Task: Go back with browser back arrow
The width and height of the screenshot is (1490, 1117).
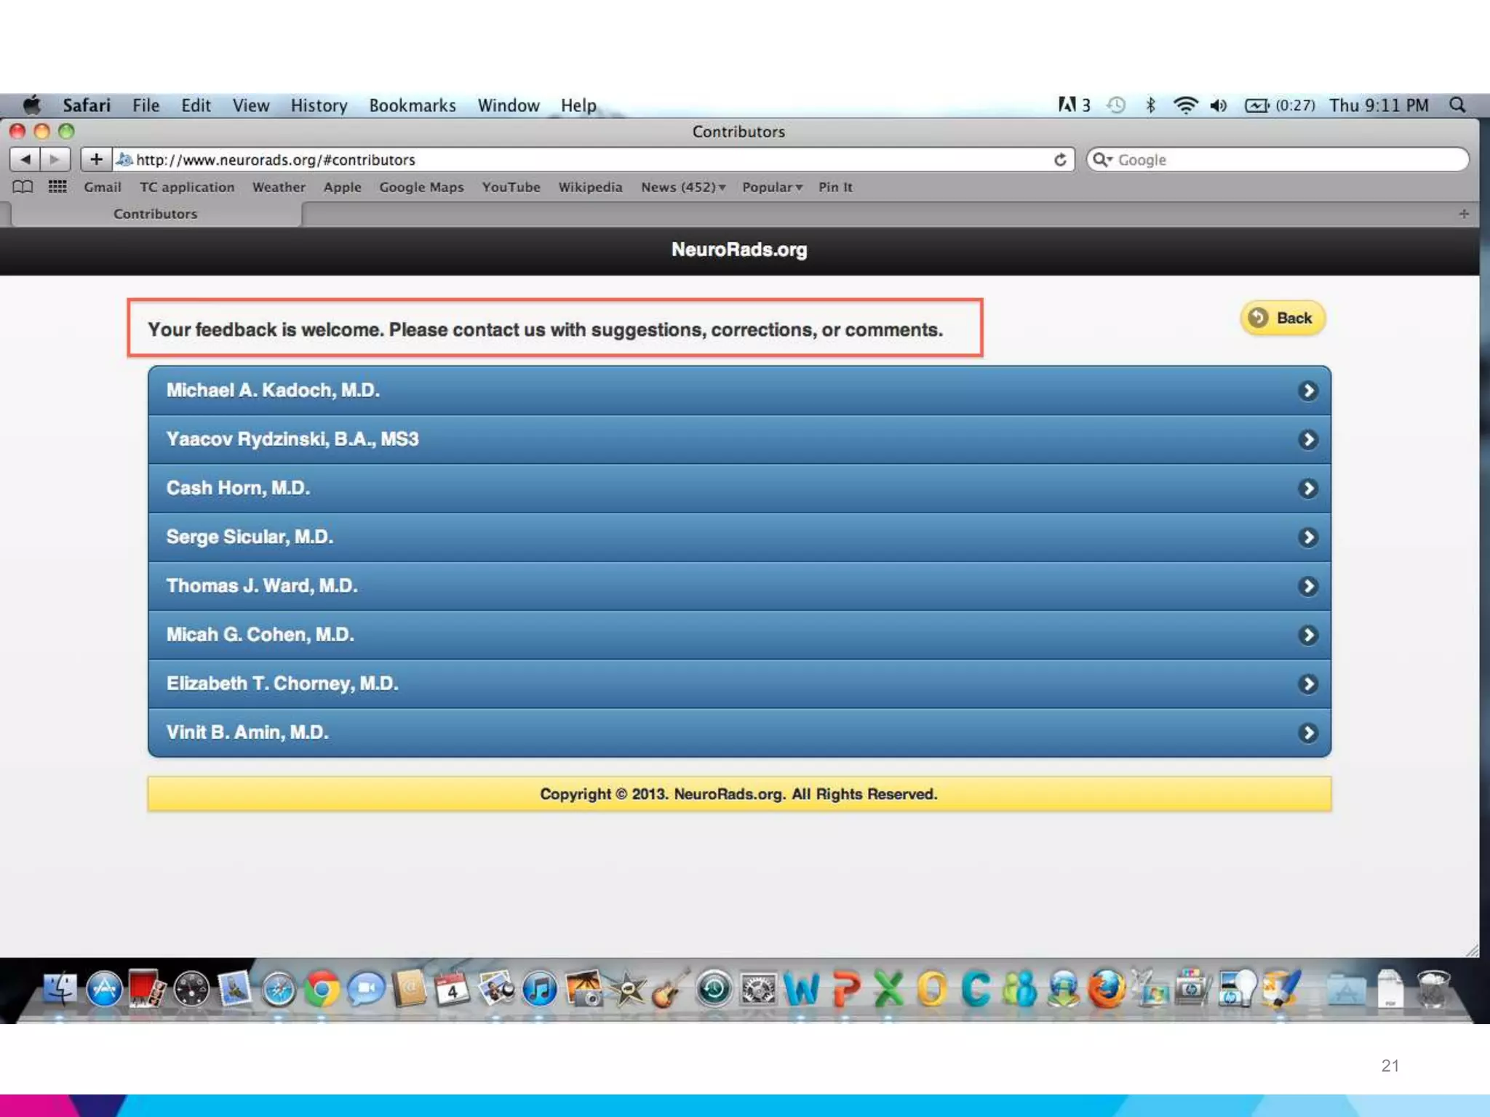Action: (25, 159)
